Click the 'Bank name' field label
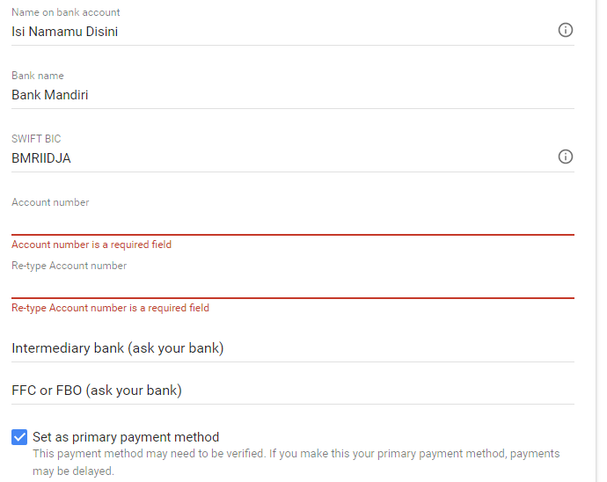The width and height of the screenshot is (607, 482). point(38,76)
